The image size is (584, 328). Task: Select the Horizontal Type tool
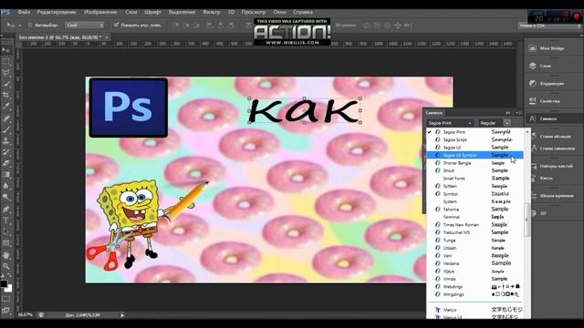(x=6, y=220)
